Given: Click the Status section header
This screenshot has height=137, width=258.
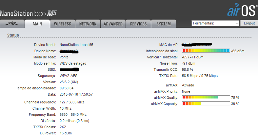Looking at the screenshot, I should 13,35.
